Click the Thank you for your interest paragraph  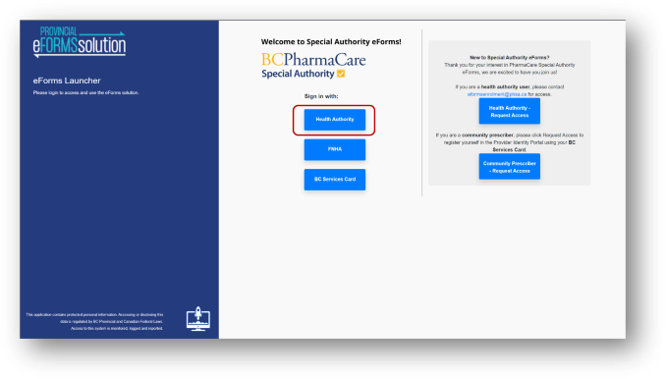[509, 69]
